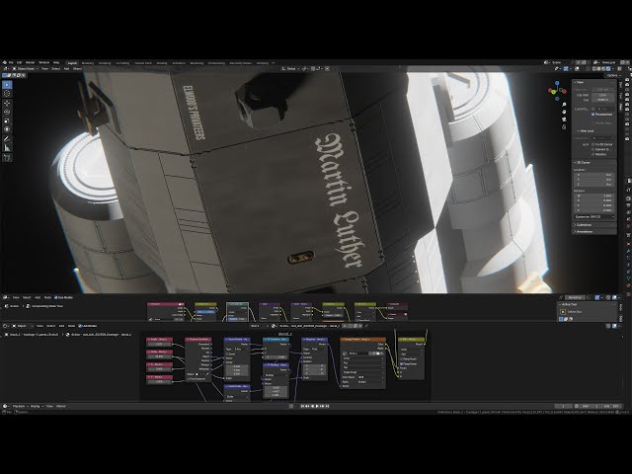
Task: Click the jump to end playback icon
Action: point(327,406)
